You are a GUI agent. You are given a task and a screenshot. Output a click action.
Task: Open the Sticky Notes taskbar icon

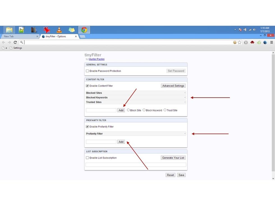click(x=72, y=29)
